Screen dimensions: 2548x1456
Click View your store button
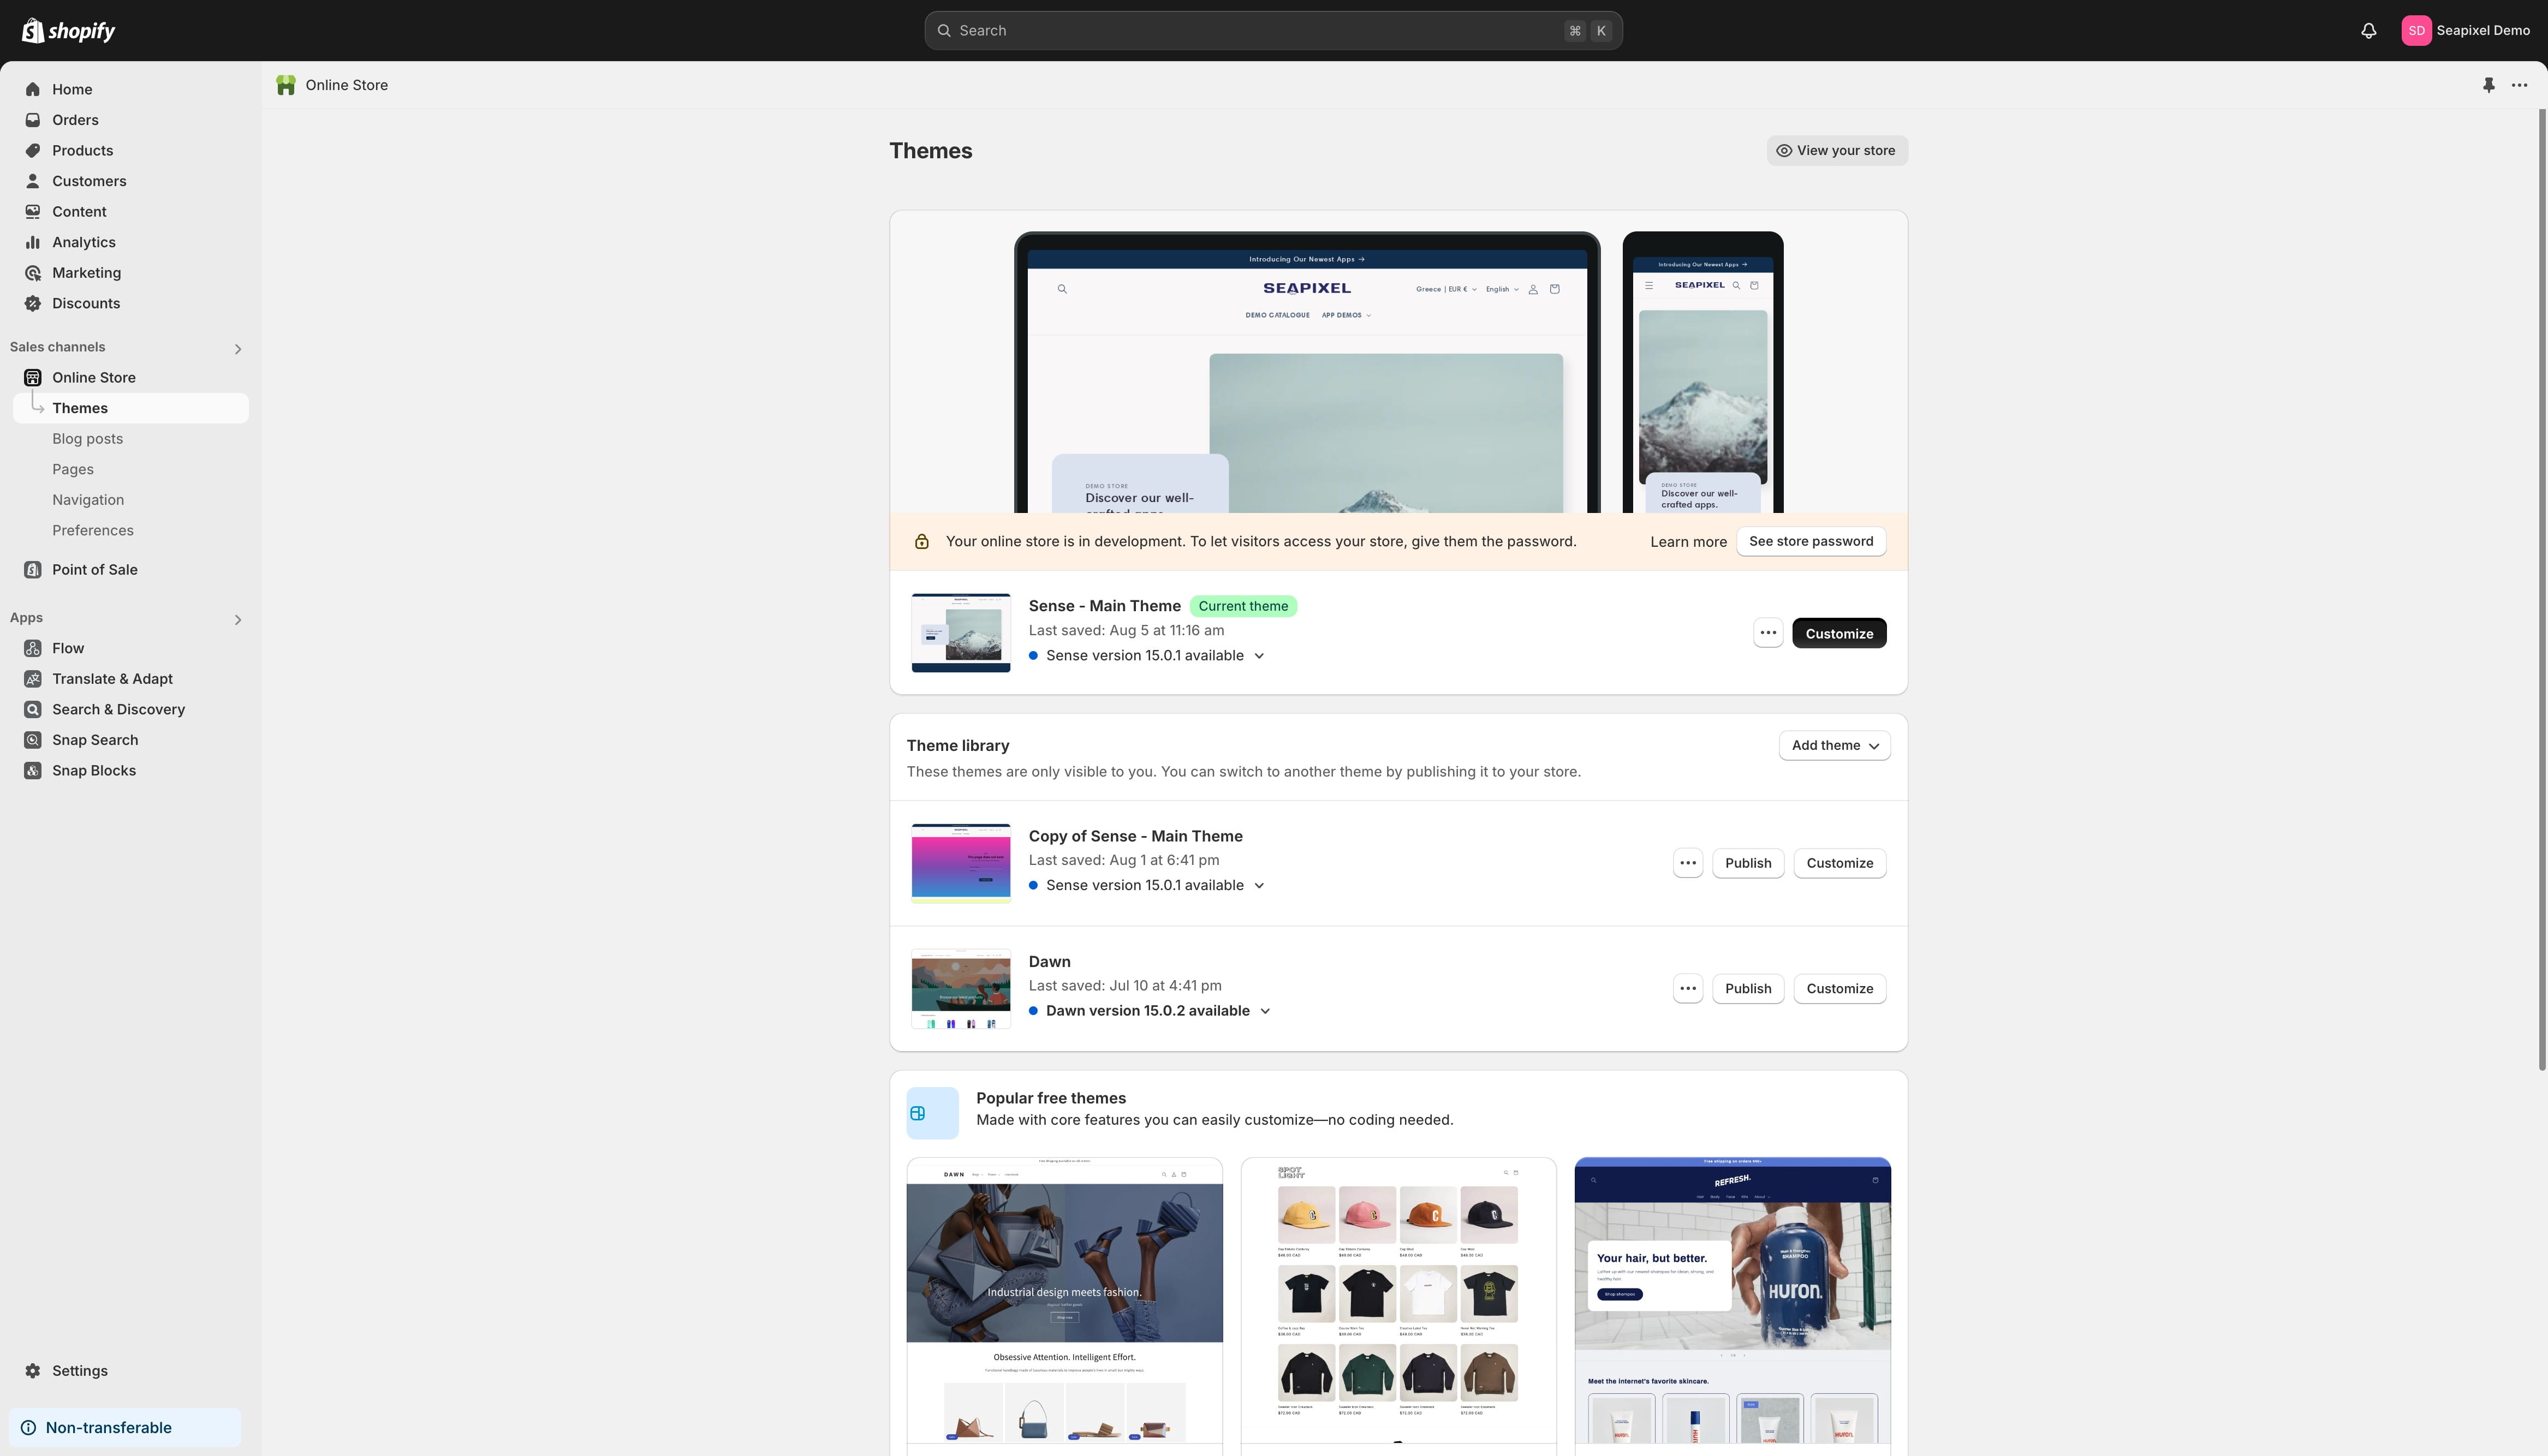1836,150
